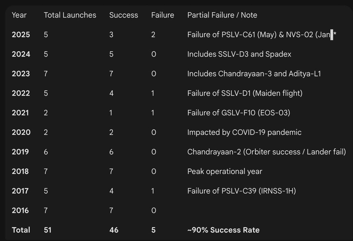Click the ~90% Success Rate cell

tap(223, 230)
